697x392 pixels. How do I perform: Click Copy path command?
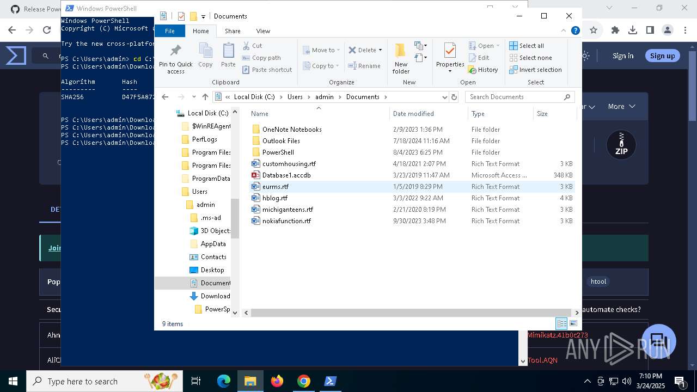tap(261, 58)
